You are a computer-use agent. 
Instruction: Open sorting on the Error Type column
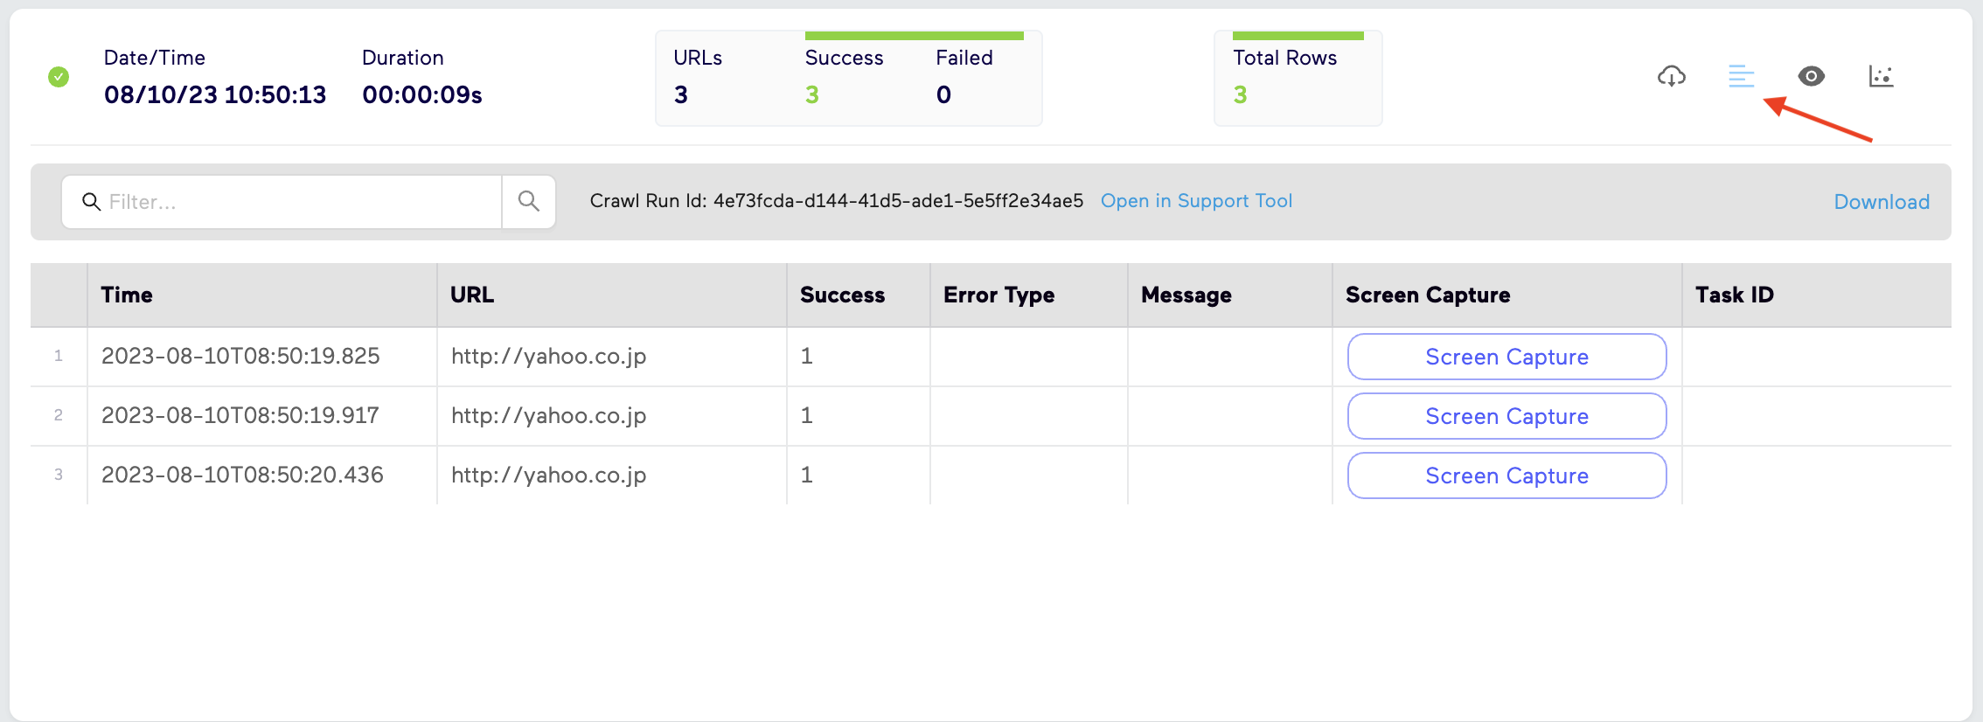click(x=998, y=295)
